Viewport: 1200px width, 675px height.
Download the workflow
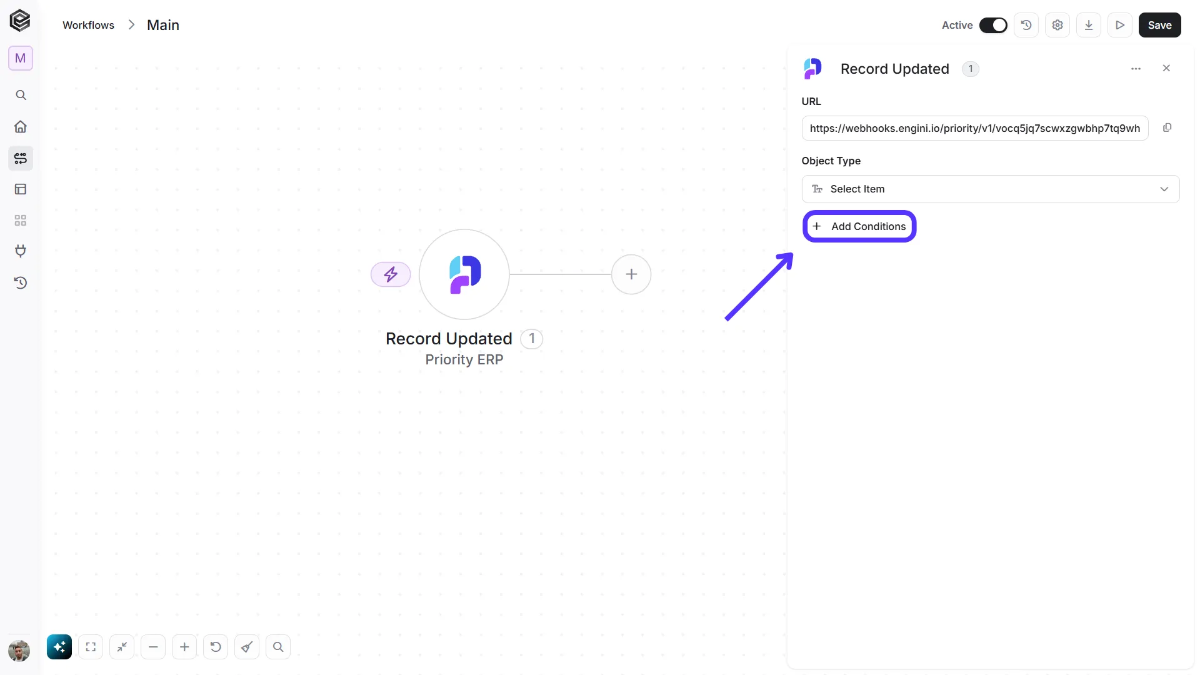pyautogui.click(x=1089, y=25)
